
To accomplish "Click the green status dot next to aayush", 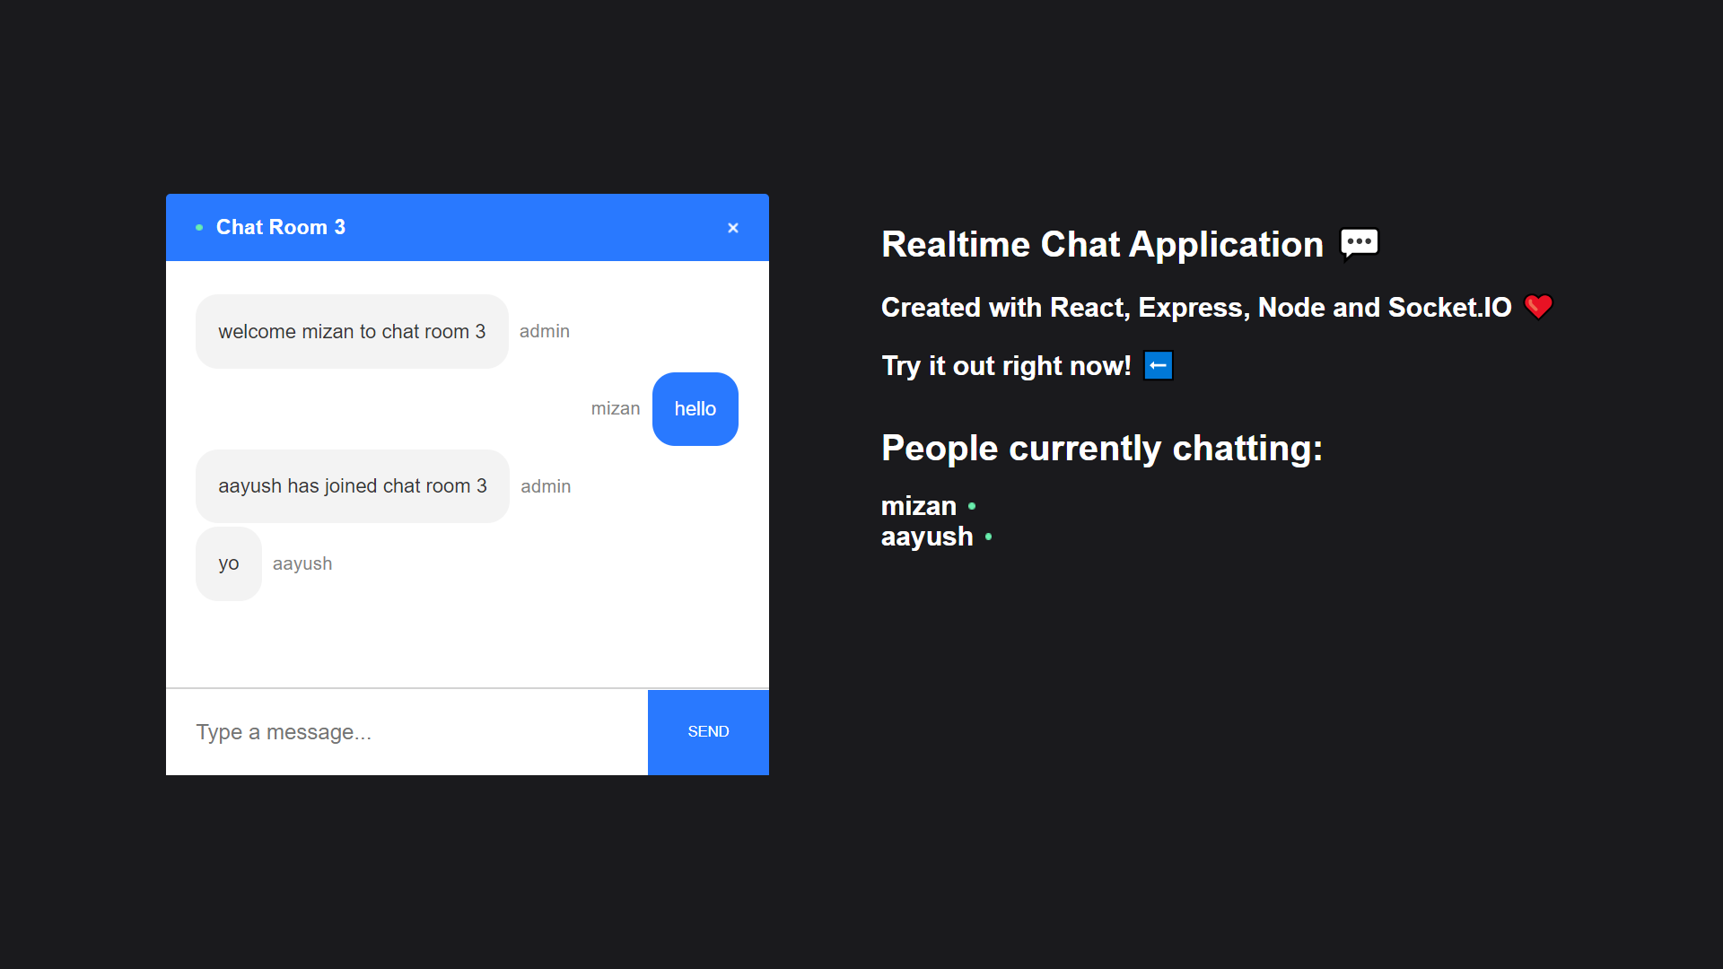I will pos(988,537).
